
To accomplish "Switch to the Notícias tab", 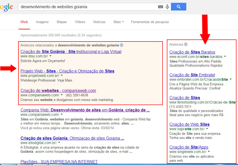I will click(x=99, y=22).
